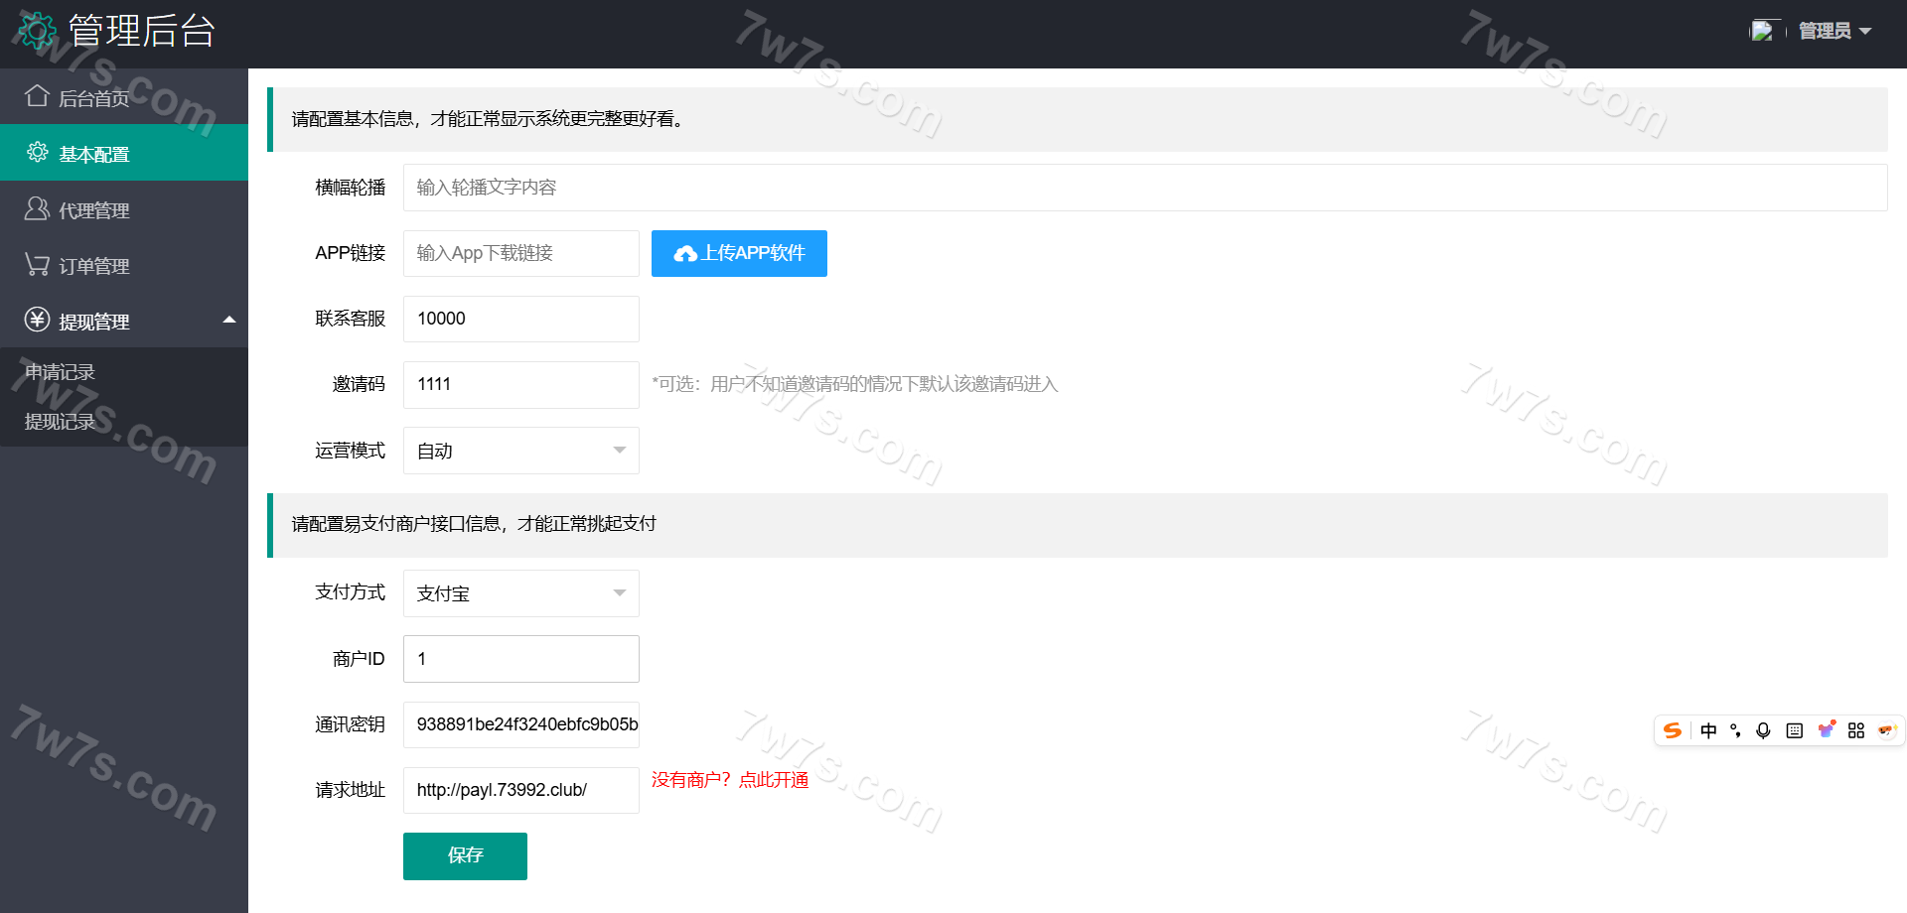Screen dimensions: 1907x913
Task: Open the 管理员 user dropdown menu
Action: click(x=1834, y=32)
